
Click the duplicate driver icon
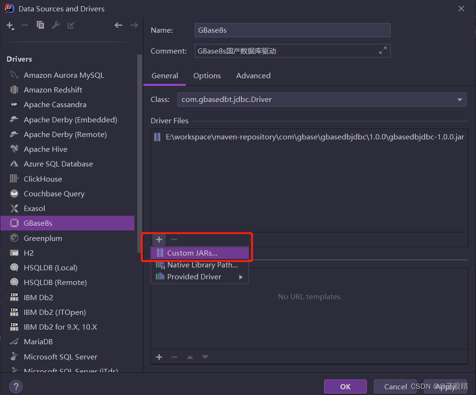click(40, 25)
